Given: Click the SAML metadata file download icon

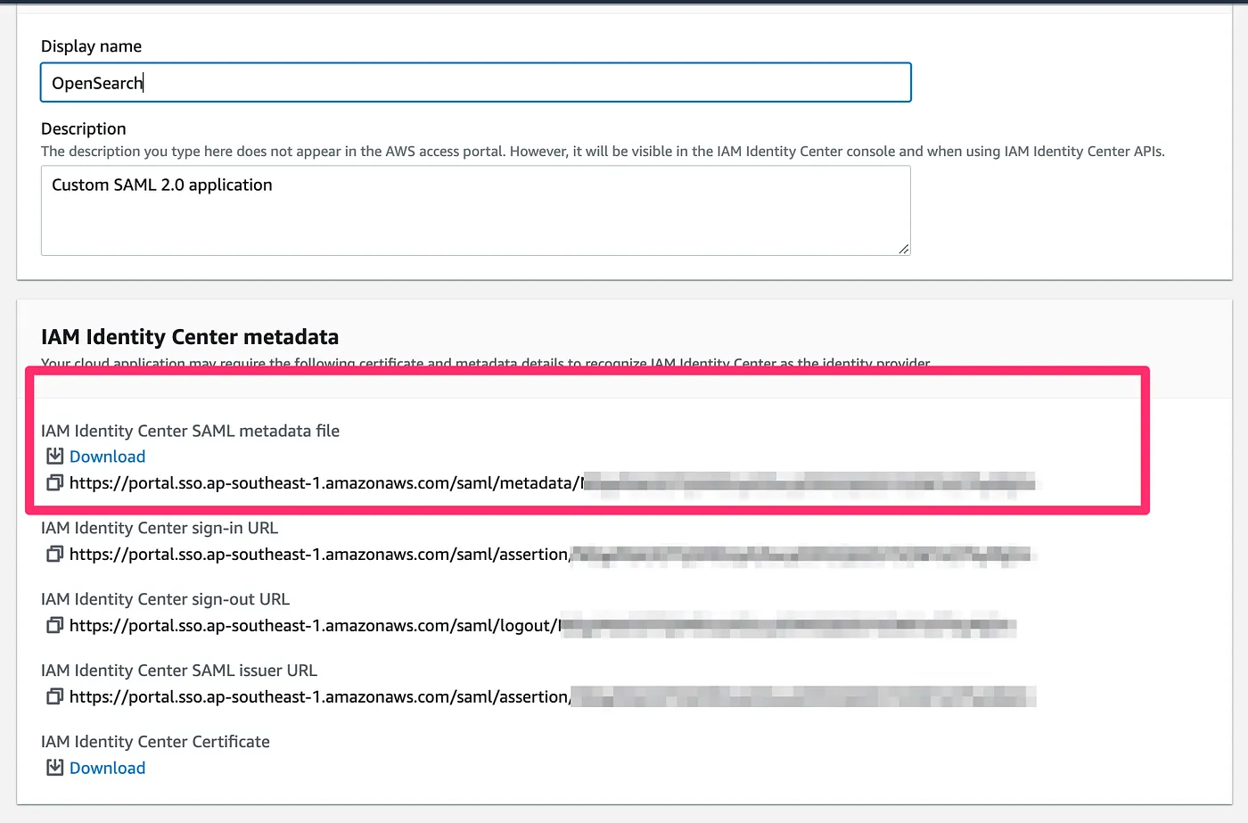Looking at the screenshot, I should click(x=55, y=457).
